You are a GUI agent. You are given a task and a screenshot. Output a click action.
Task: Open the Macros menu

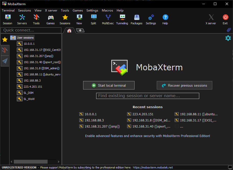coord(107,10)
